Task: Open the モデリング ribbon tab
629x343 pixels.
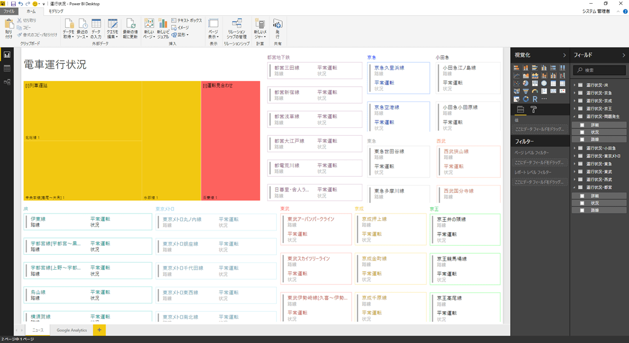Action: (56, 11)
